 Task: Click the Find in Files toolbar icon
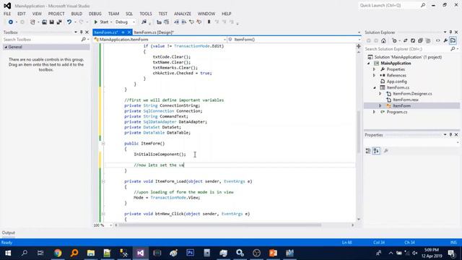(144, 22)
